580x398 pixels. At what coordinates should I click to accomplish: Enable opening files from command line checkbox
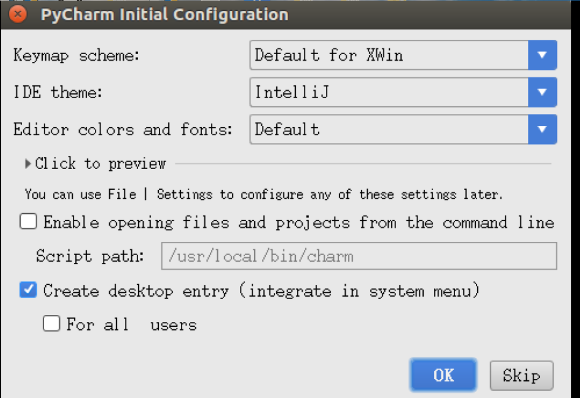tap(28, 222)
